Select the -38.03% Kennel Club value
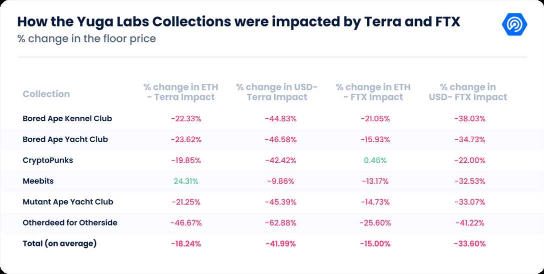 [x=470, y=119]
